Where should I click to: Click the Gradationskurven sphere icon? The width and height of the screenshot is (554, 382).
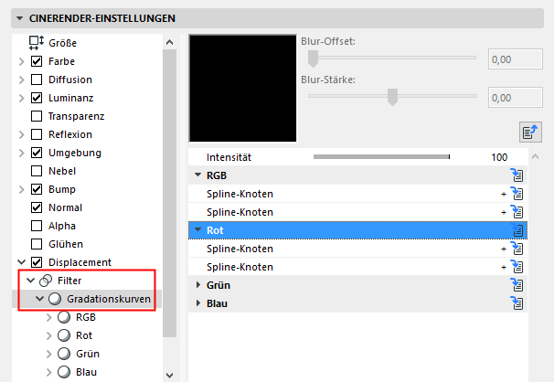[55, 299]
